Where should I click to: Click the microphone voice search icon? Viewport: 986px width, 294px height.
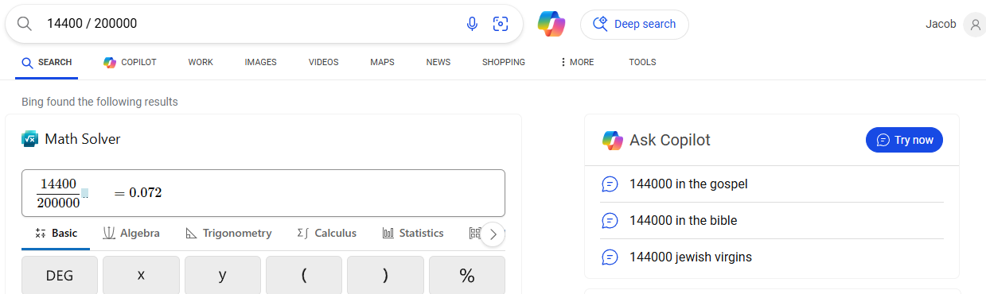(472, 24)
